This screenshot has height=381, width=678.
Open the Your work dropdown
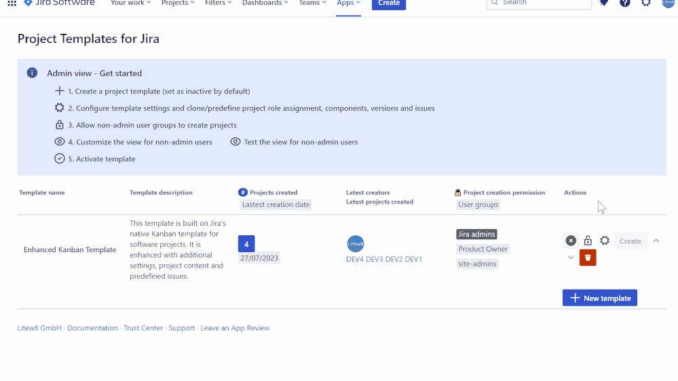tap(130, 3)
